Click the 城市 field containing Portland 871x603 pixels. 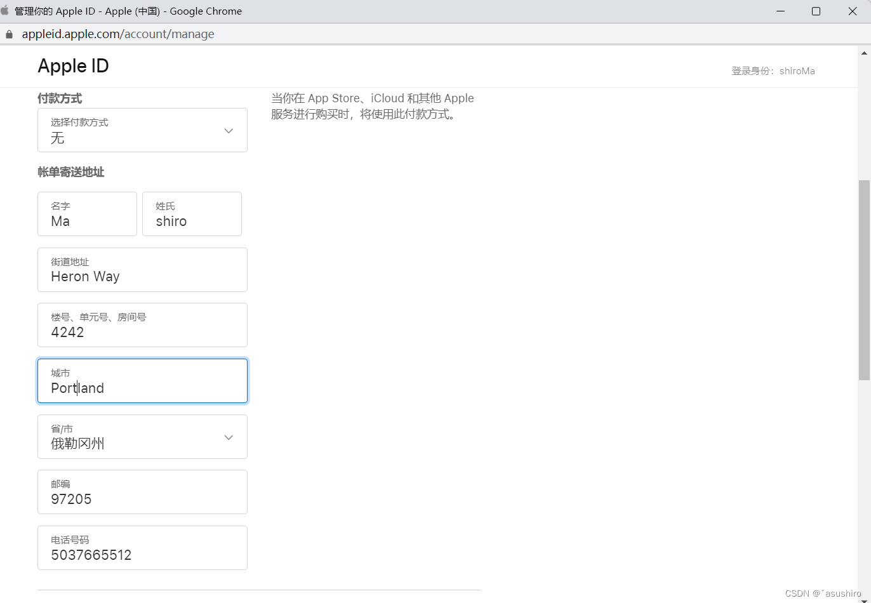coord(142,381)
